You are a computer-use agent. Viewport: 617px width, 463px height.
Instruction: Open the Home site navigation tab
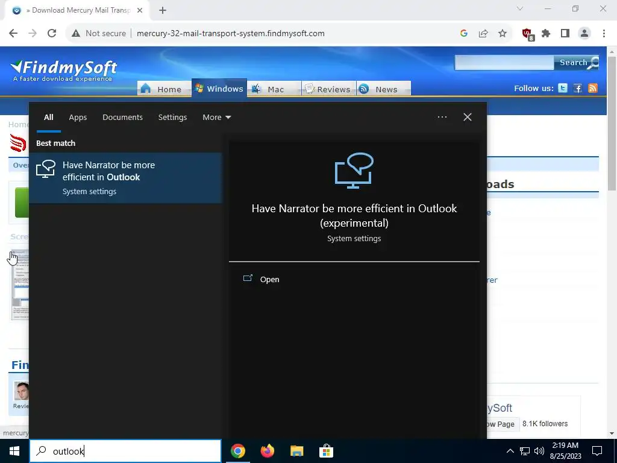[x=164, y=89]
